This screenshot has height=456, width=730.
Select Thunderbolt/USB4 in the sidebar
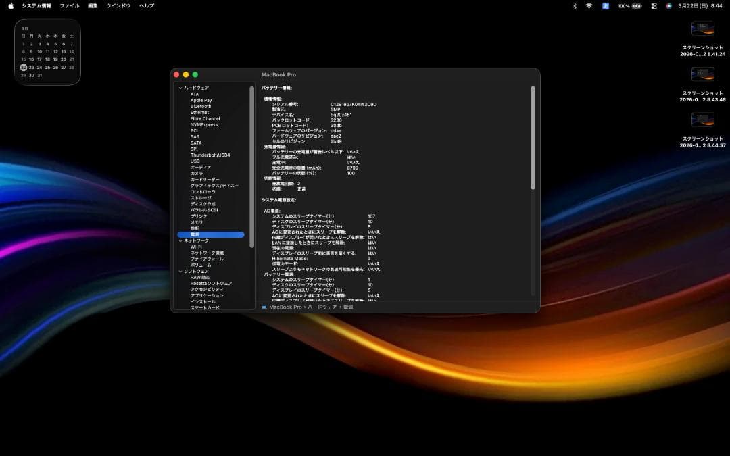[x=210, y=155]
